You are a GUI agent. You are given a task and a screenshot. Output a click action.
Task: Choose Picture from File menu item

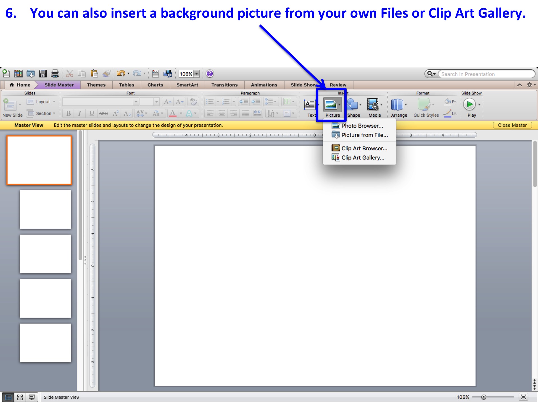(360, 135)
